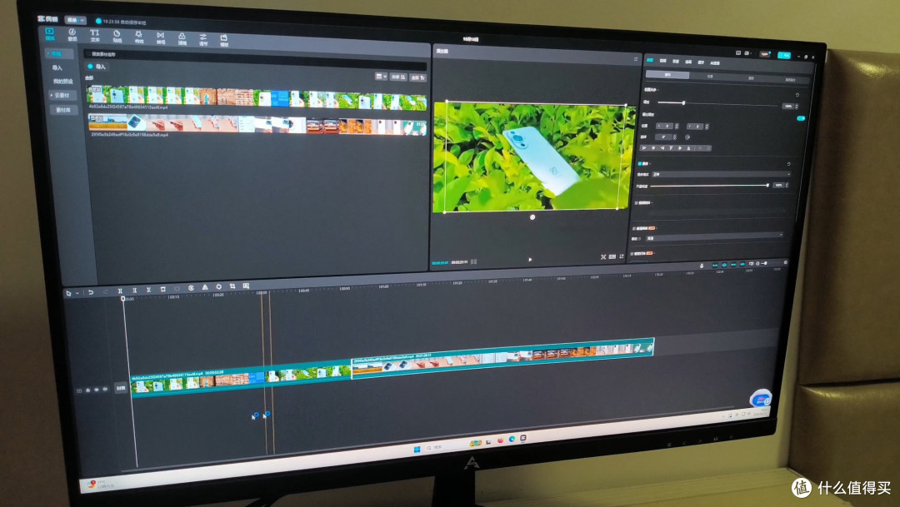The width and height of the screenshot is (900, 507).
Task: Apply the Mirror flip tool in timeline toolbar
Action: [x=205, y=287]
